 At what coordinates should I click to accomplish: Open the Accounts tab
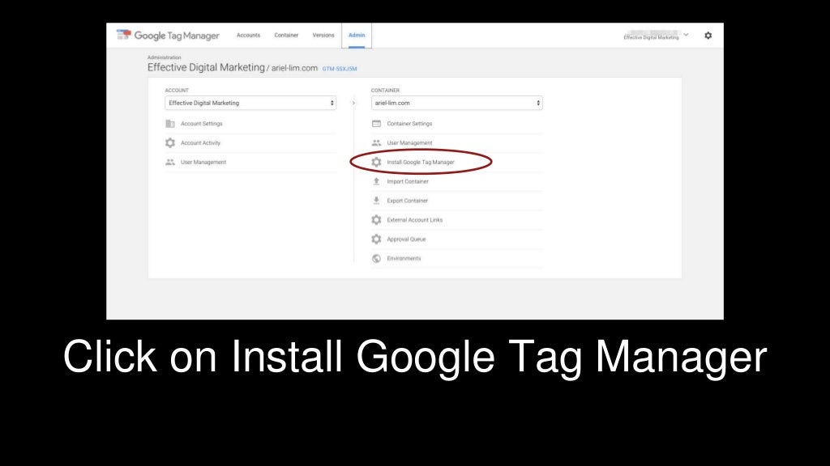pyautogui.click(x=248, y=36)
